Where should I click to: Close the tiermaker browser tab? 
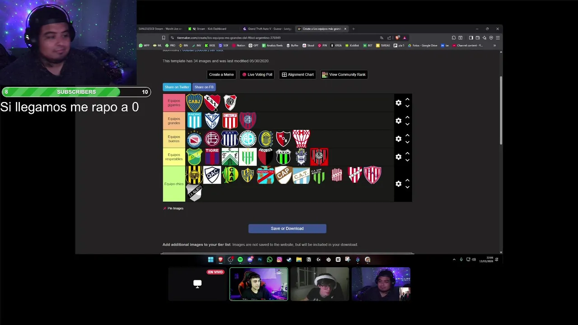click(345, 29)
